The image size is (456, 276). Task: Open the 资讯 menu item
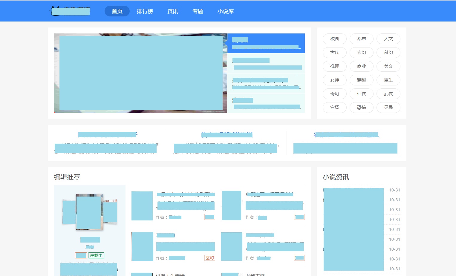[x=172, y=11]
